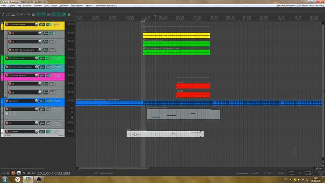Toggle the transport Repeat button
325x183 pixels.
tap(24, 173)
